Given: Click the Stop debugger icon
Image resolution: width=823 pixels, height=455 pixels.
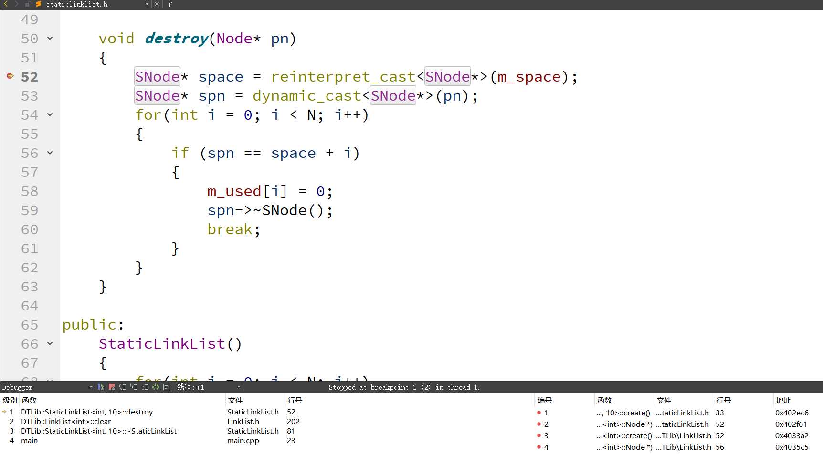Looking at the screenshot, I should pyautogui.click(x=112, y=387).
